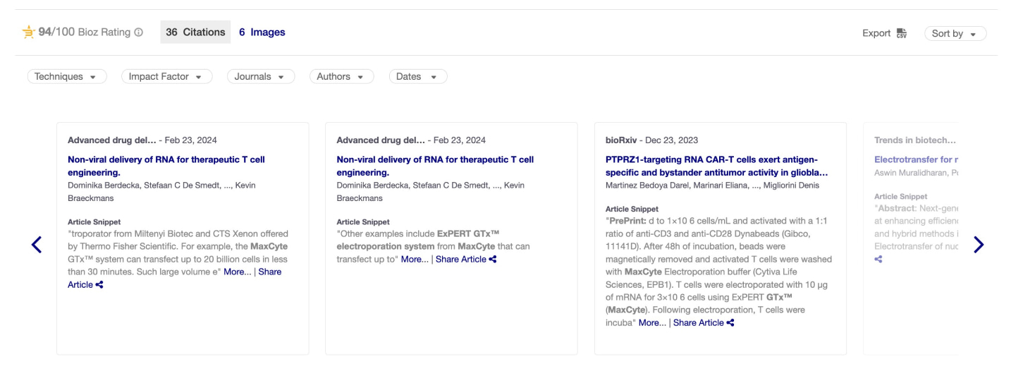Open the Sort by dropdown

[x=955, y=33]
